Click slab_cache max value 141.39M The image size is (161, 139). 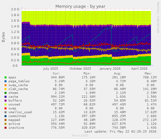pyautogui.click(x=150, y=89)
